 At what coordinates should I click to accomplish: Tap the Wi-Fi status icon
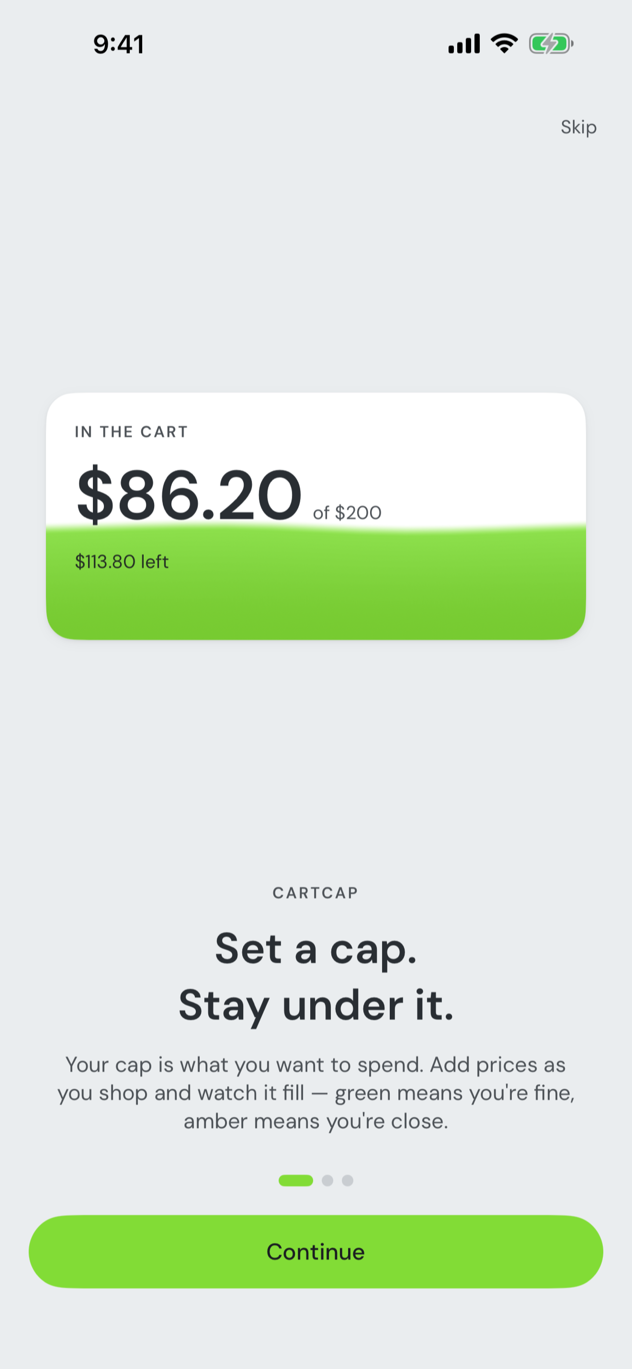point(504,43)
